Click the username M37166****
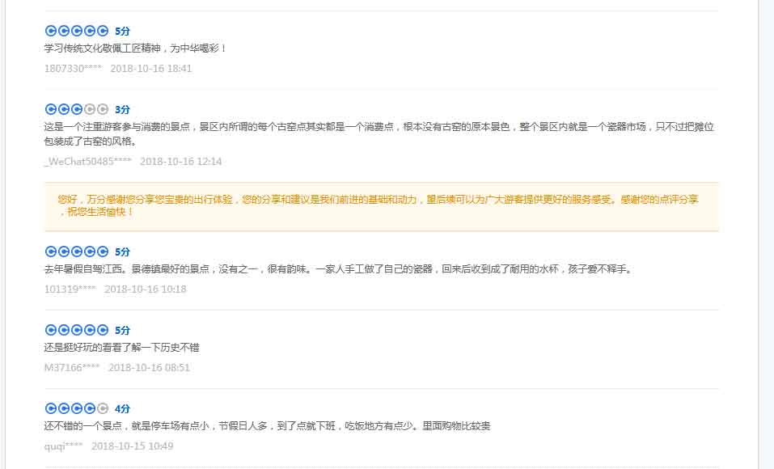The height and width of the screenshot is (469, 774). [72, 368]
